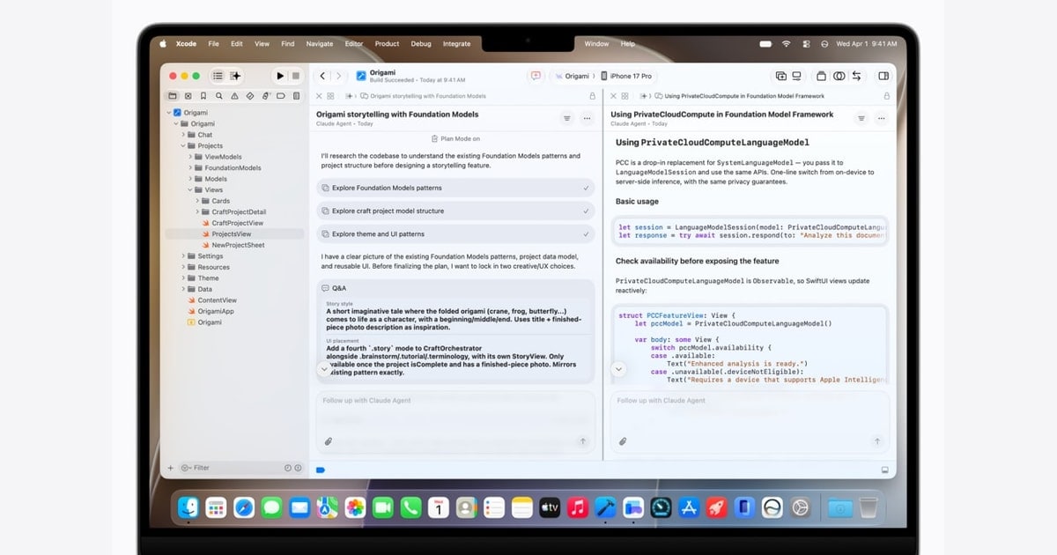Screen dimensions: 1057x555
Task: Open Explore theme and UI patterns step
Action: 455,233
